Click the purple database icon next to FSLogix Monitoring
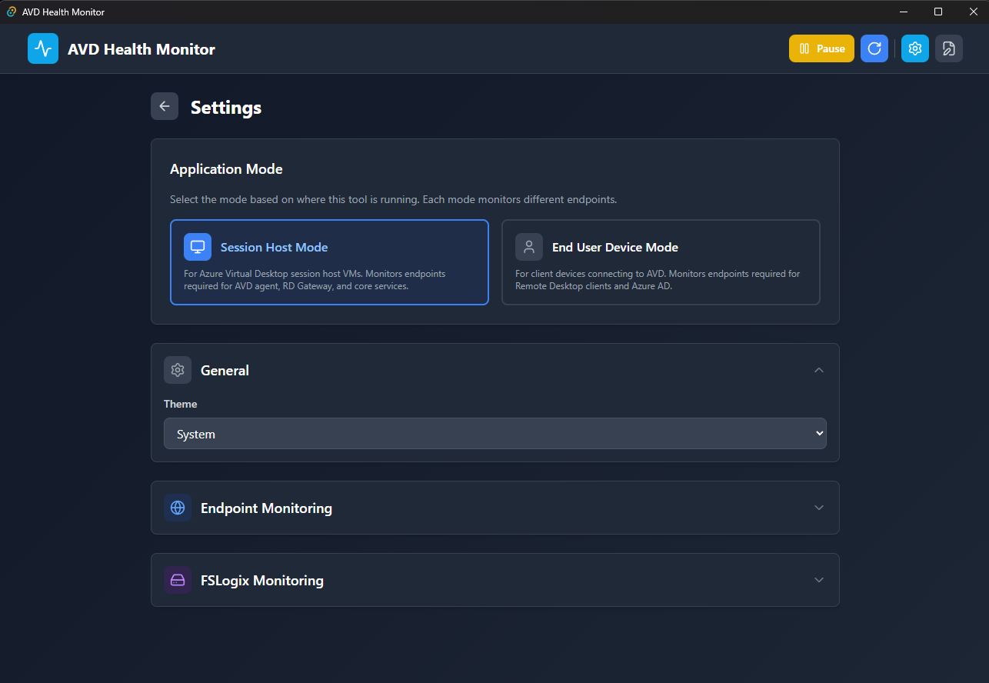The width and height of the screenshot is (989, 683). [178, 580]
